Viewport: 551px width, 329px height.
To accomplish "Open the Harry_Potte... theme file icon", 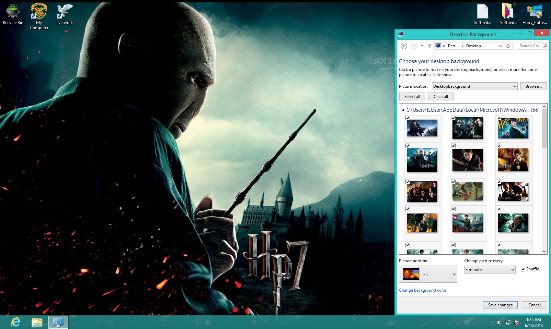I will [535, 14].
